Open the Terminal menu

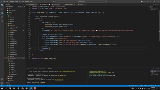pos(27,1)
